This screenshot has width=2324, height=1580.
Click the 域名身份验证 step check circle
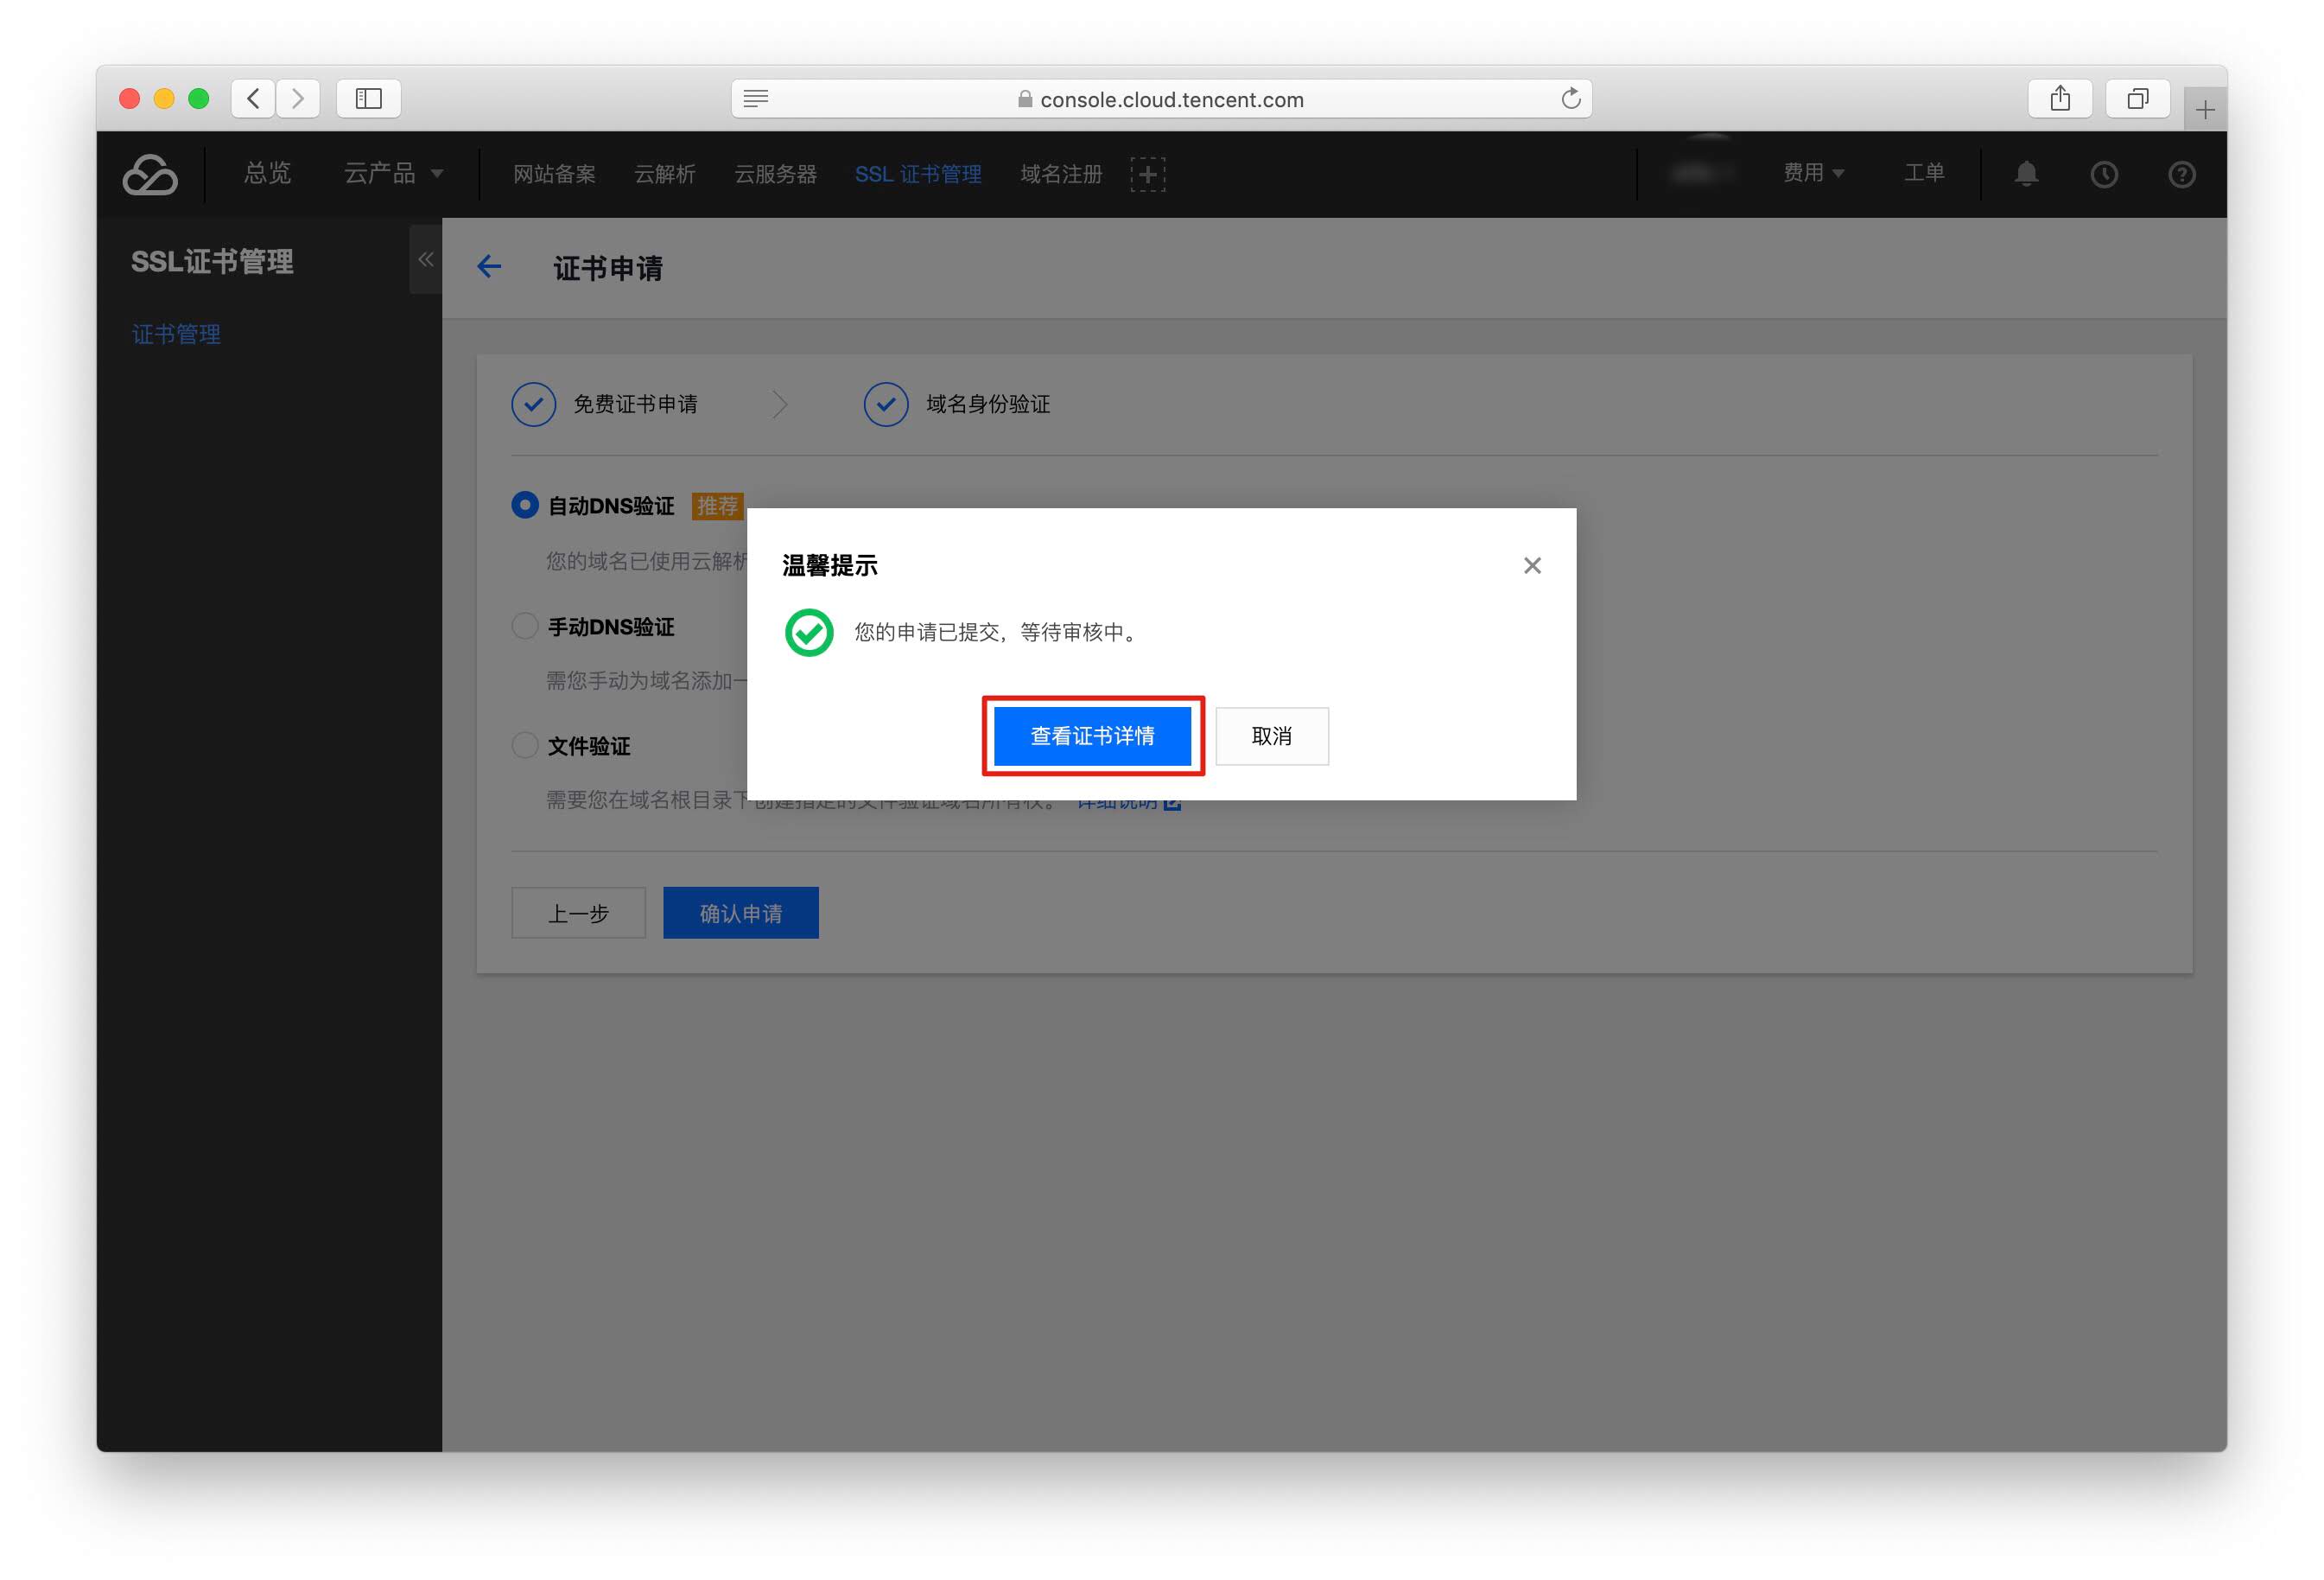886,405
